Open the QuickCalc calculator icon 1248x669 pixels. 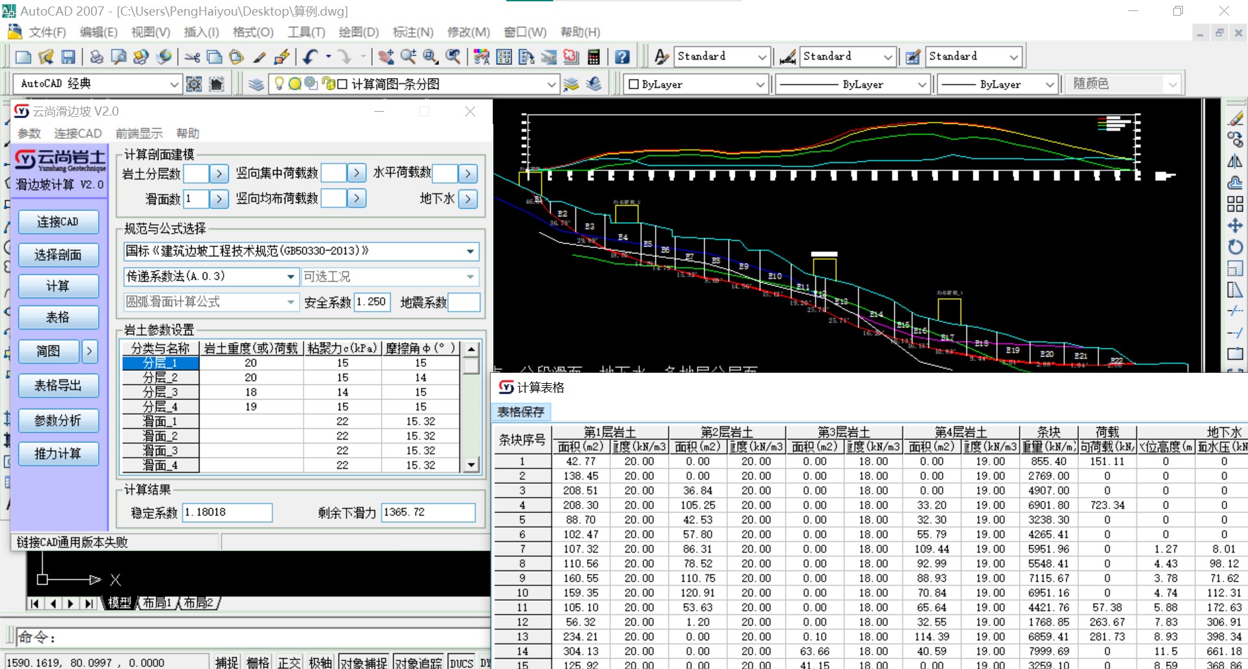click(x=593, y=57)
